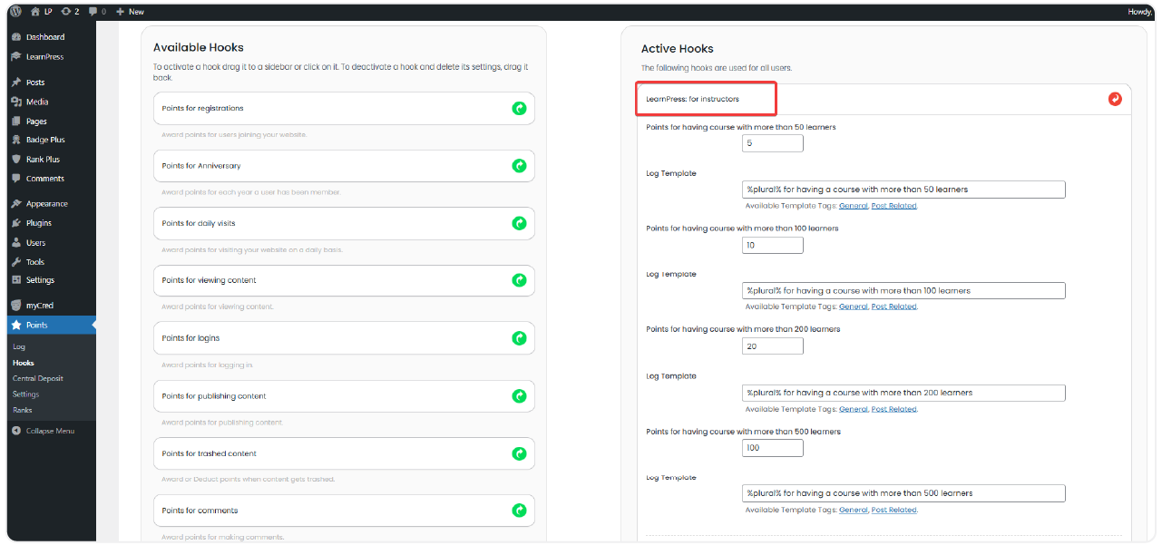Collapse the admin sidebar via Collapse Menu
Screen dimensions: 1162x545
point(44,431)
